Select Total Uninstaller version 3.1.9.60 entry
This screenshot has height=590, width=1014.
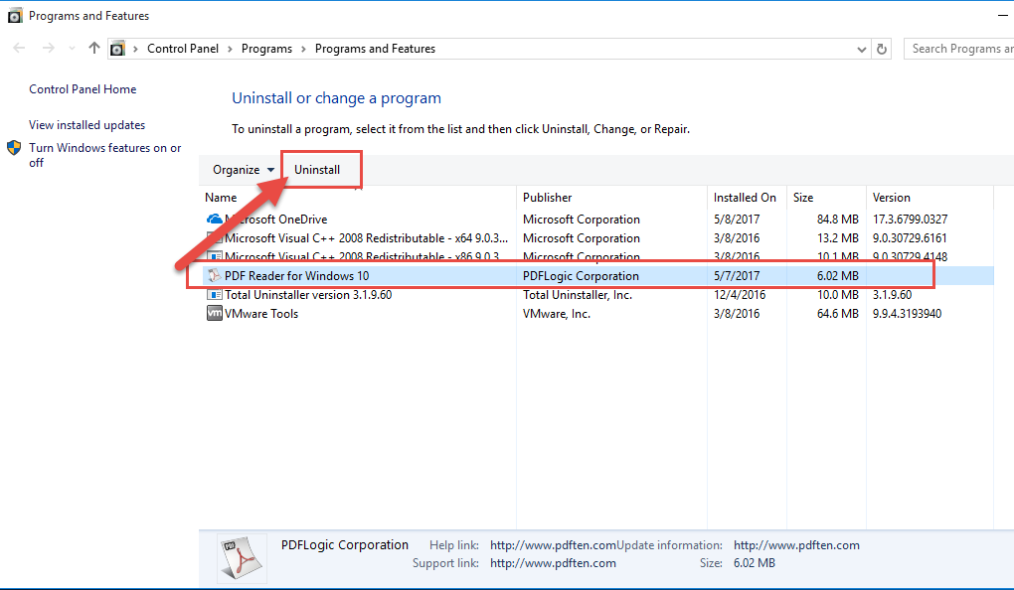tap(308, 295)
